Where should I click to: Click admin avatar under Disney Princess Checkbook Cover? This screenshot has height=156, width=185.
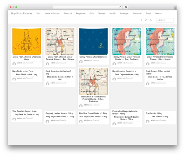pyautogui.click(x=81, y=62)
